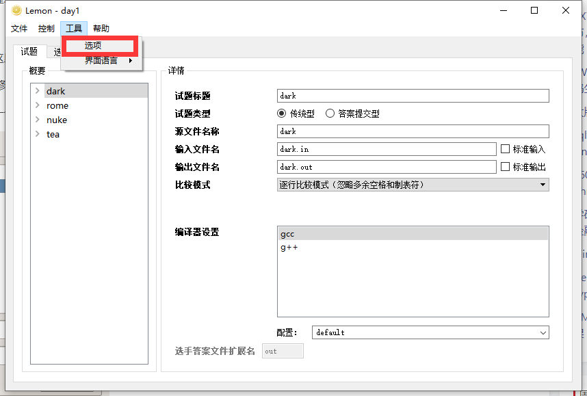The height and width of the screenshot is (396, 587).
Task: Enable the 标准输入 checkbox
Action: 505,149
